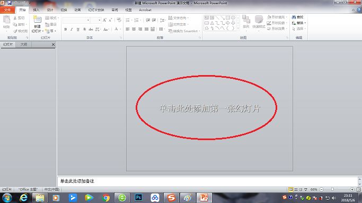Screen dimensions: 362x203
Task: Switch to the Acrobat ribbon tab
Action: tap(145, 10)
